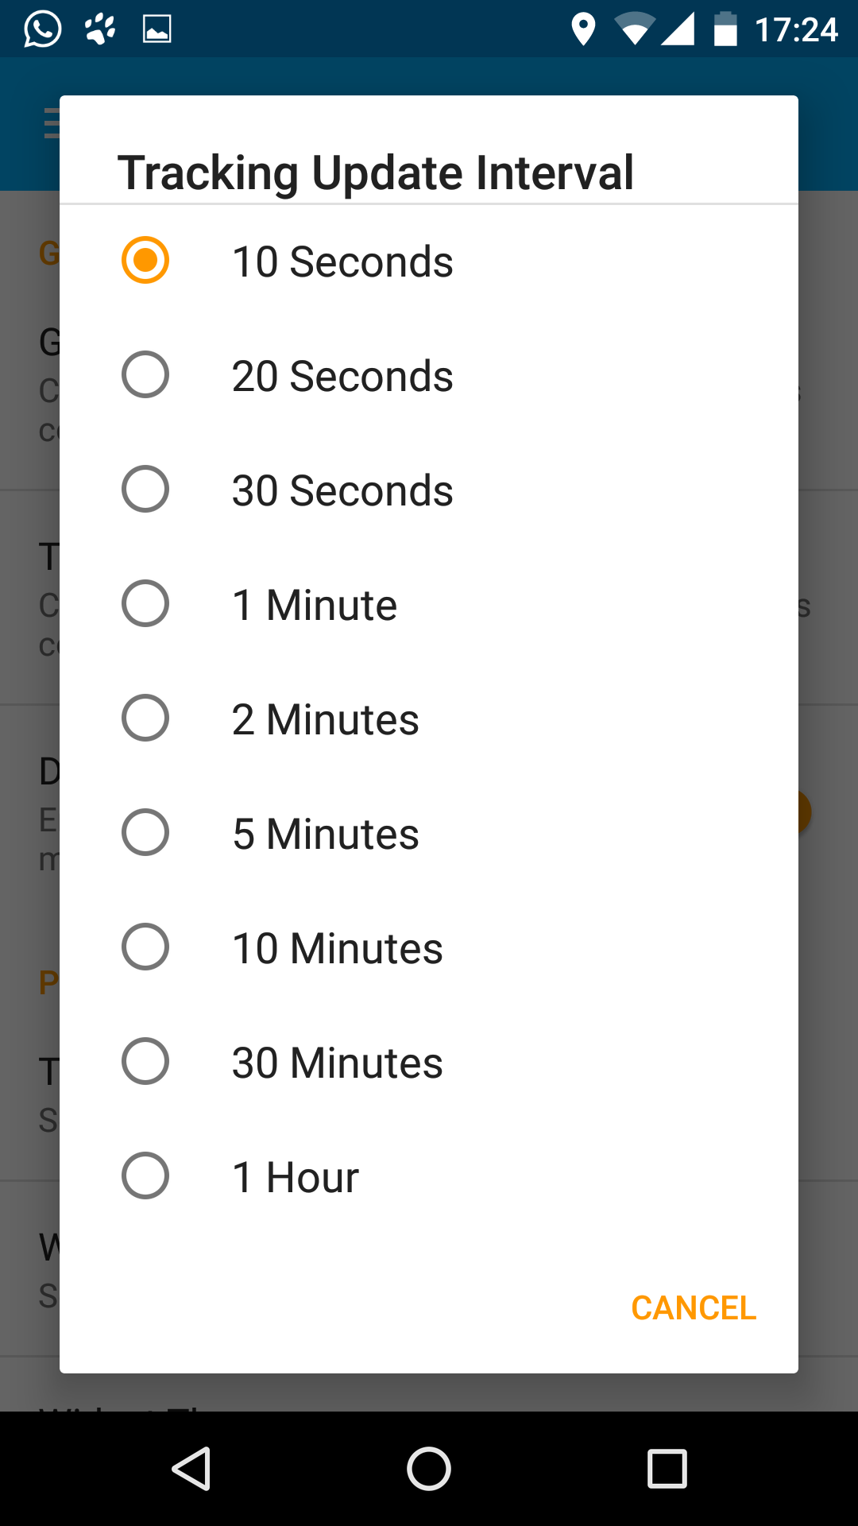
Task: Choose the 1 Hour interval
Action: click(x=429, y=1176)
